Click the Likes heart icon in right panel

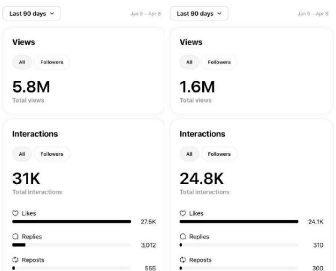click(x=182, y=213)
